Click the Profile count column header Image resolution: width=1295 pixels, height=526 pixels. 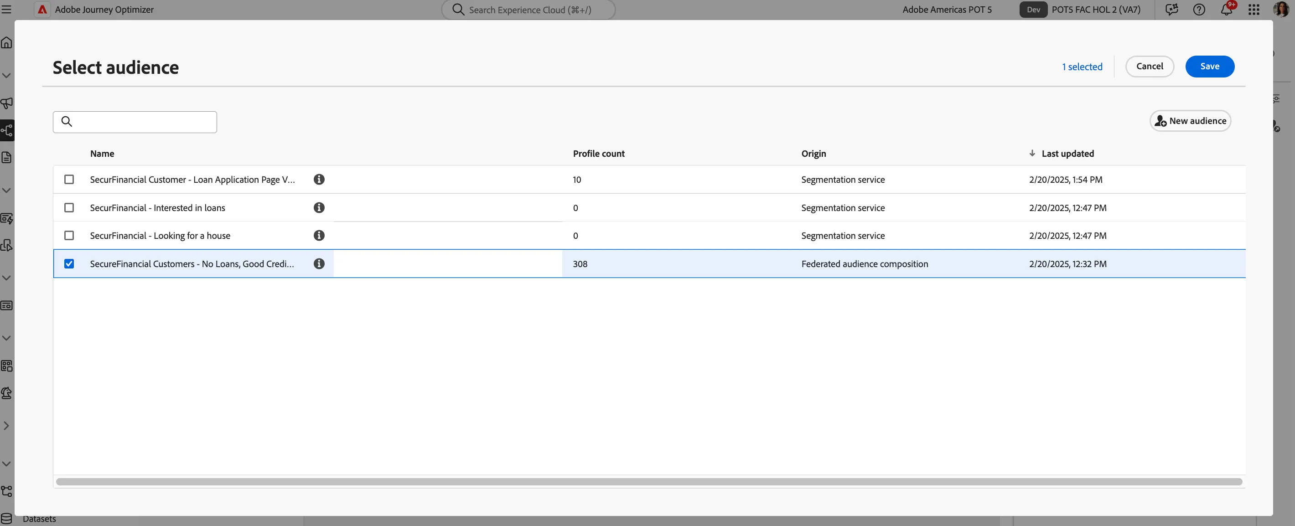tap(598, 153)
